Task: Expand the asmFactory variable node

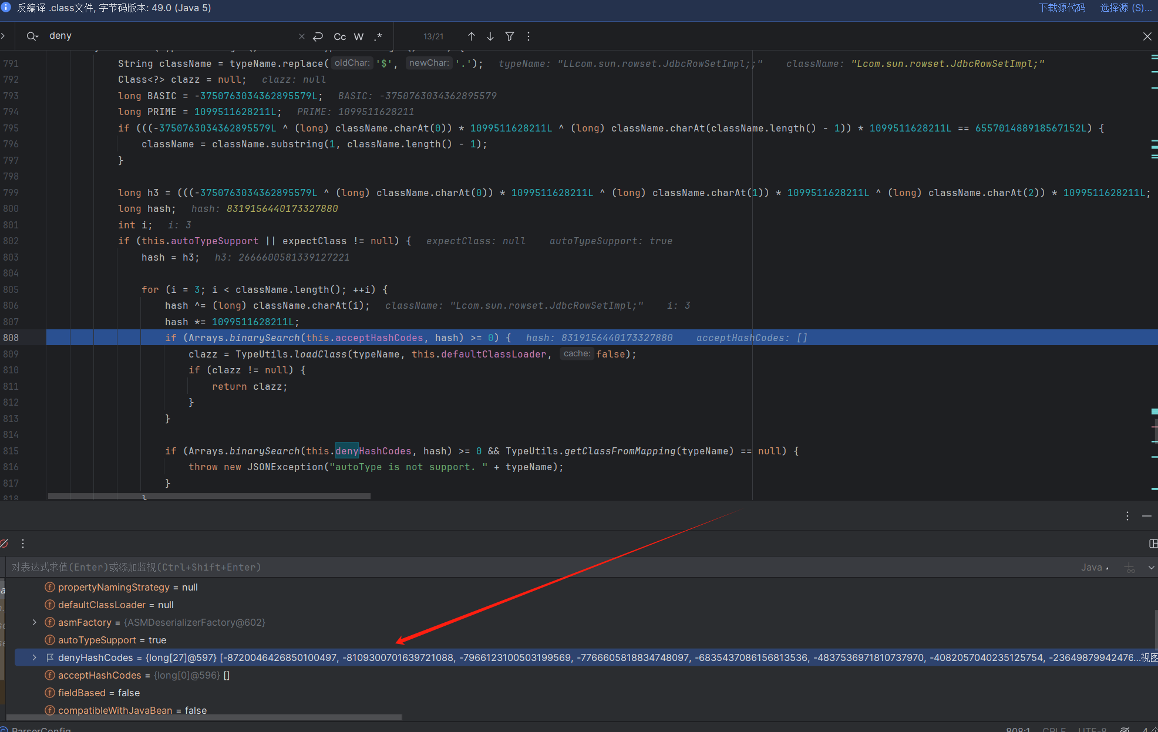Action: (34, 622)
